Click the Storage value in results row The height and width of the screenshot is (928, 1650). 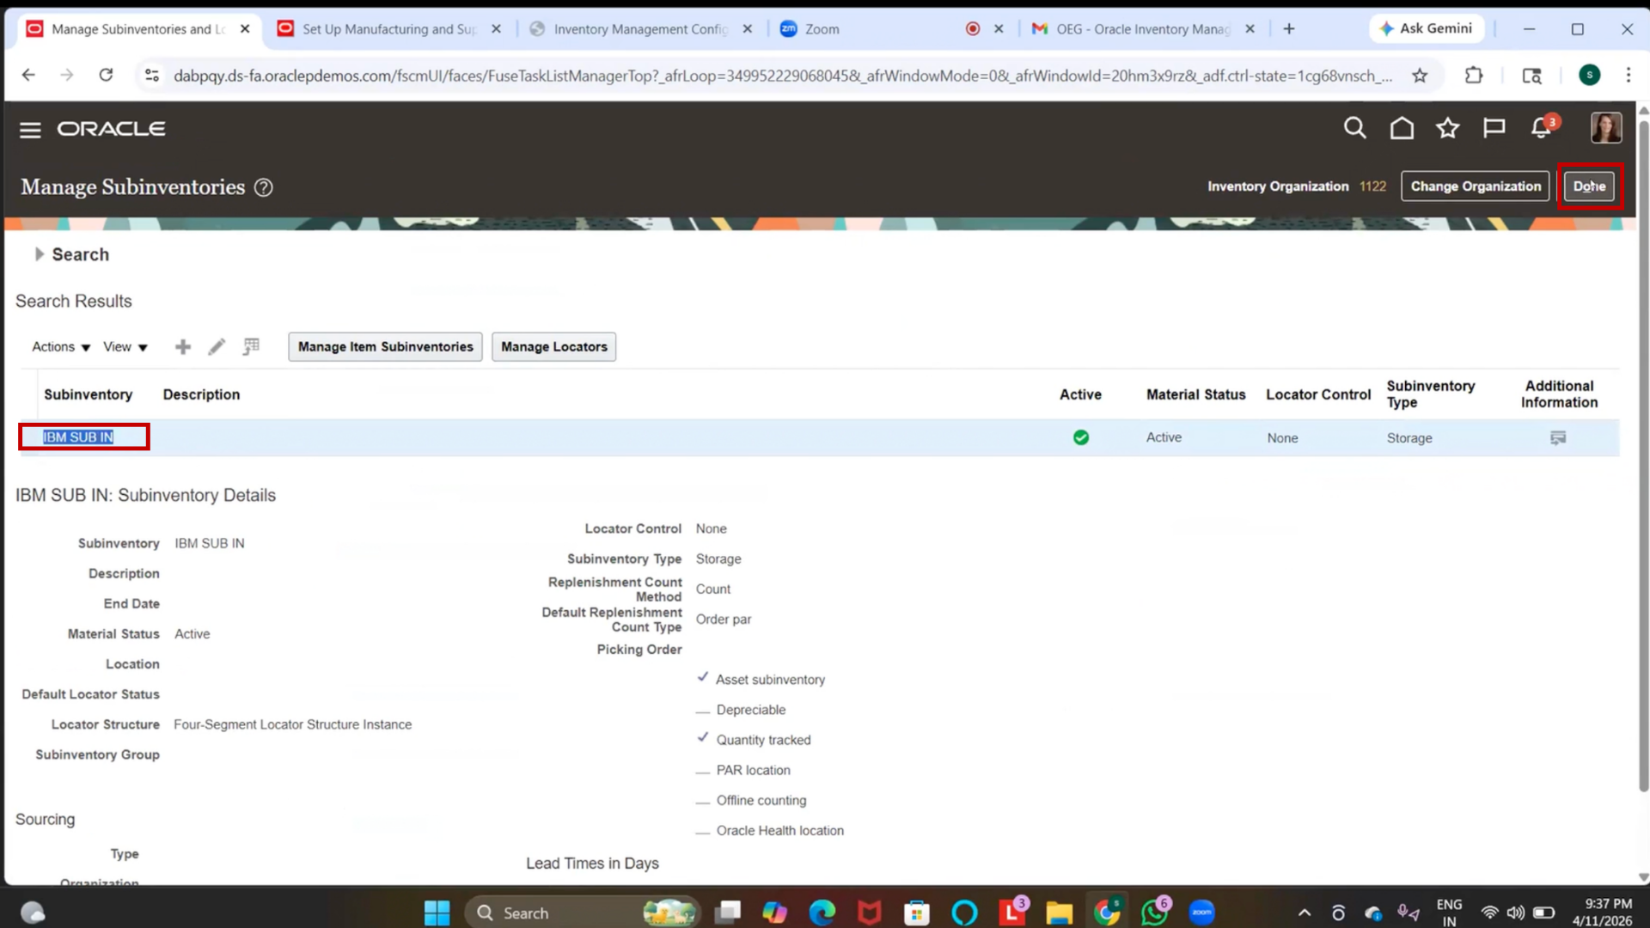pyautogui.click(x=1409, y=438)
